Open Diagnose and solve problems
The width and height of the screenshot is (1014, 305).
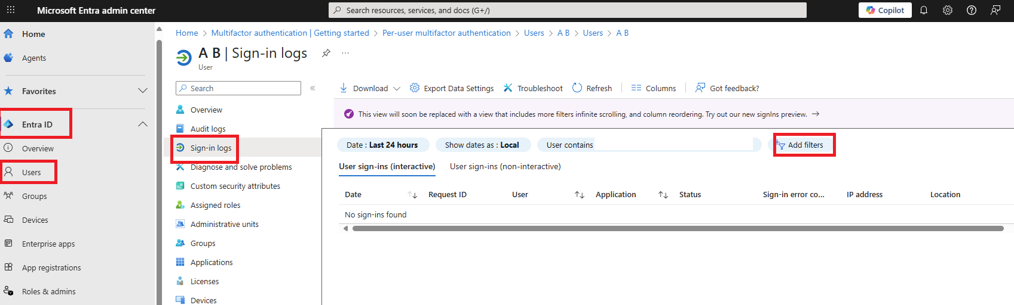click(x=241, y=167)
